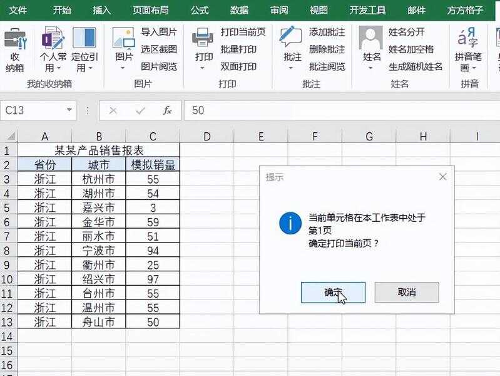Switch to the 数据 ribbon tab
Image resolution: width=500 pixels, height=376 pixels.
240,10
